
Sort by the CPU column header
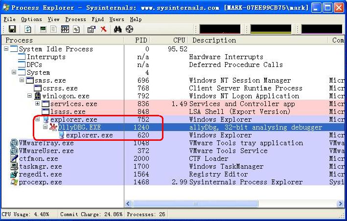169,40
